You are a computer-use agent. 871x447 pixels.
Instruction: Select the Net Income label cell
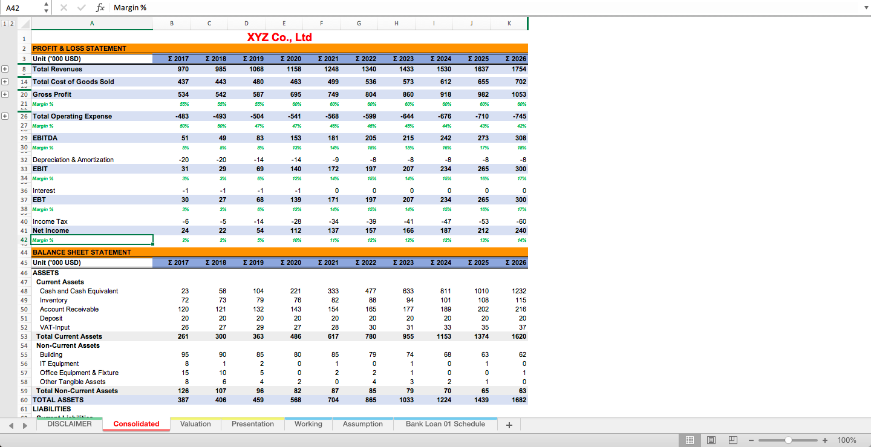(x=92, y=230)
